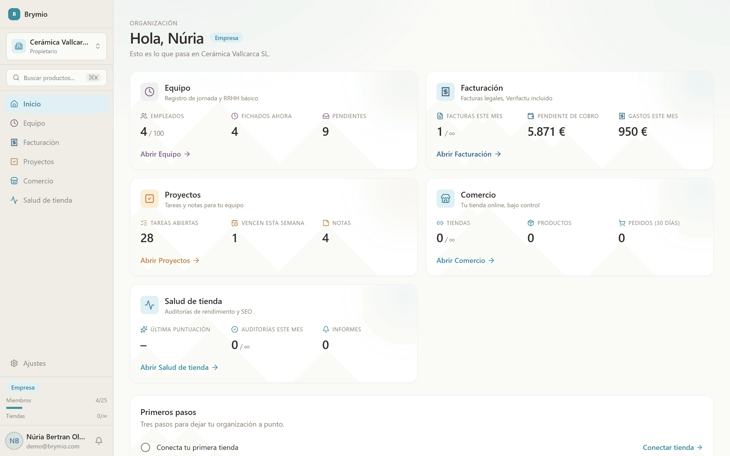Click the Informes bell icon

pyautogui.click(x=326, y=329)
